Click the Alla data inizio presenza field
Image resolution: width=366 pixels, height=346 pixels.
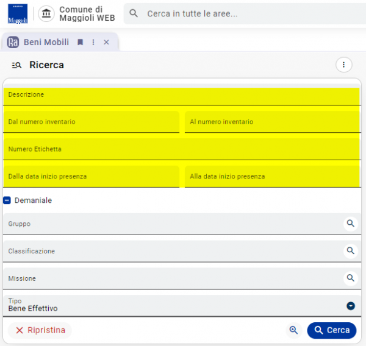(x=273, y=177)
